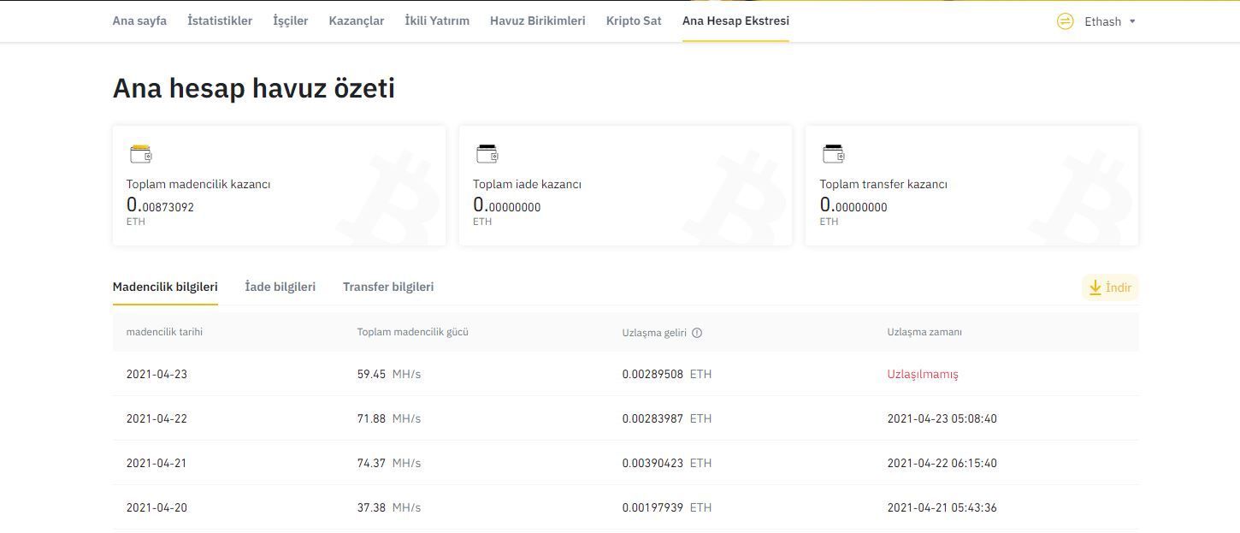This screenshot has height=533, width=1240.
Task: Click the Uzlaşılmamış status text
Action: tap(923, 374)
